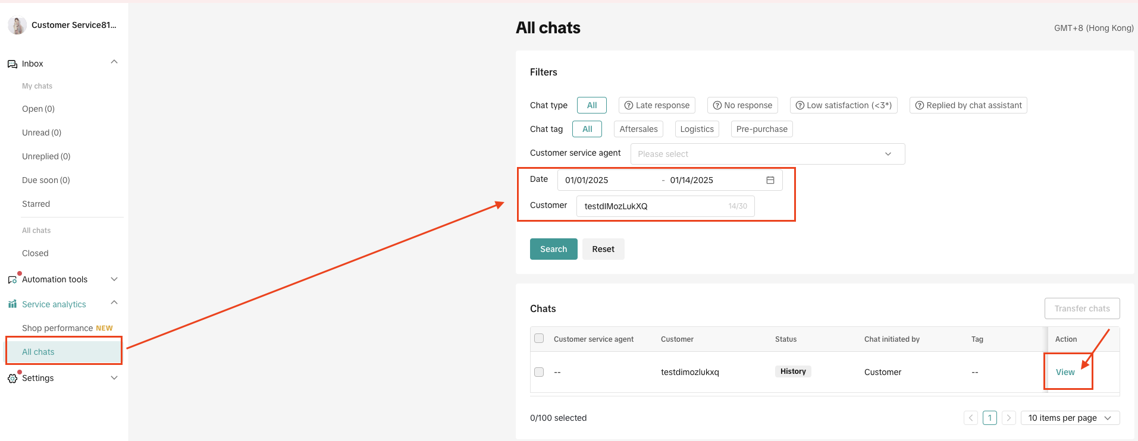Click the Settings gear icon
This screenshot has height=441, width=1138.
[x=12, y=378]
